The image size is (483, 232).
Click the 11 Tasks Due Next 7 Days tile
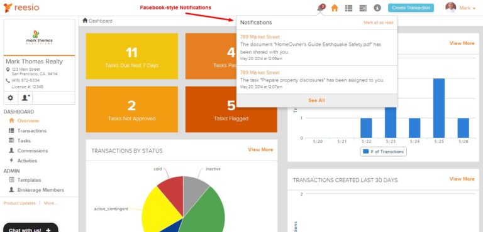point(132,56)
